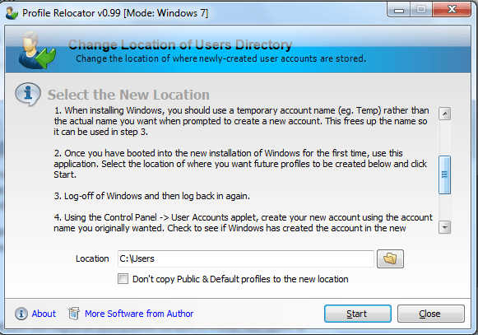
Task: Click the disabled maximize window button
Action: pos(421,10)
